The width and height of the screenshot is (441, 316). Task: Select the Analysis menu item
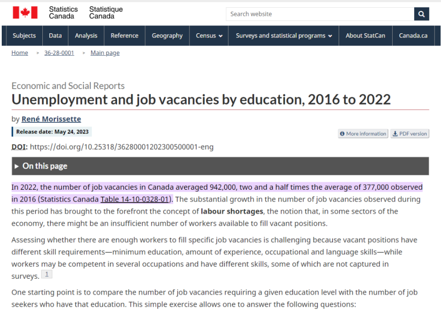[86, 36]
